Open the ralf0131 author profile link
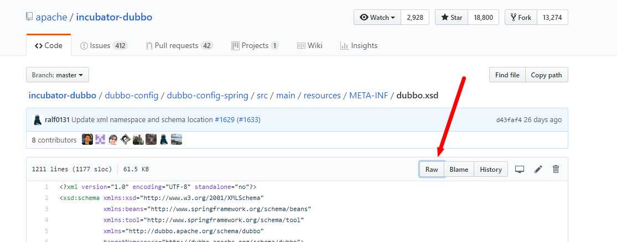617x242 pixels. point(58,120)
